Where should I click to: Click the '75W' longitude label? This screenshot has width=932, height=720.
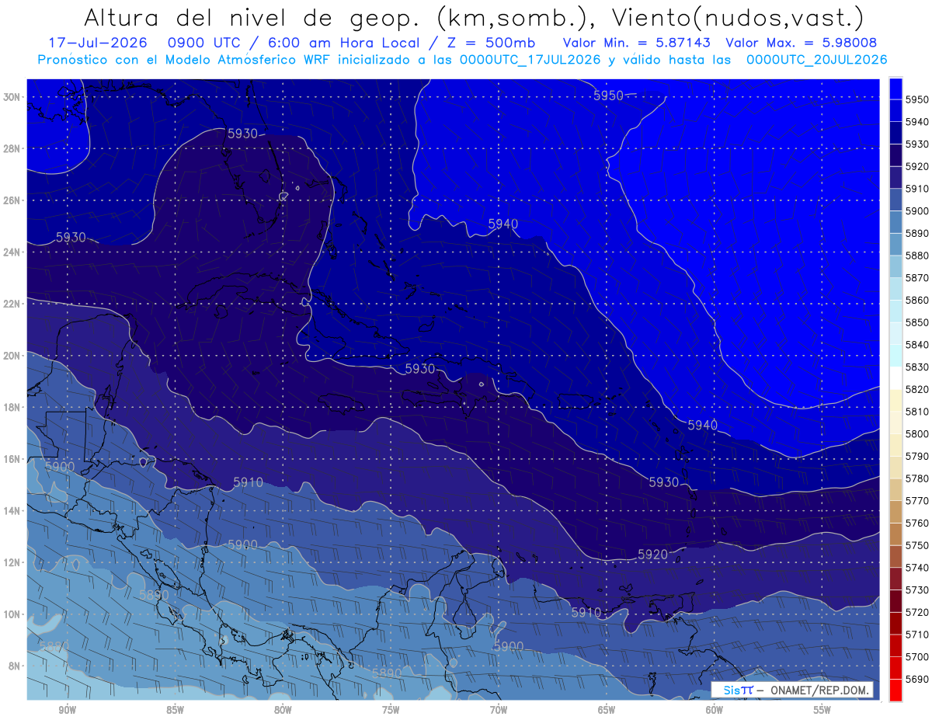pyautogui.click(x=391, y=710)
